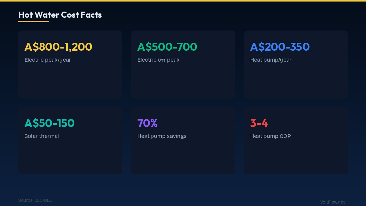Image resolution: width=366 pixels, height=206 pixels.
Task: Click the A$50-150 value
Action: pos(49,123)
